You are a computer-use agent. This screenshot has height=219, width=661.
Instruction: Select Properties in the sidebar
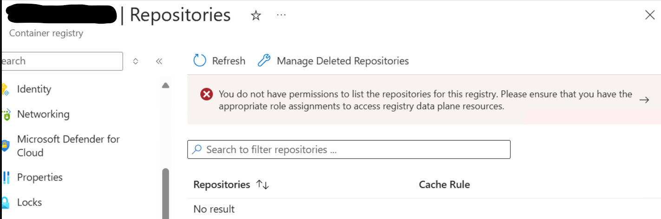coord(40,177)
